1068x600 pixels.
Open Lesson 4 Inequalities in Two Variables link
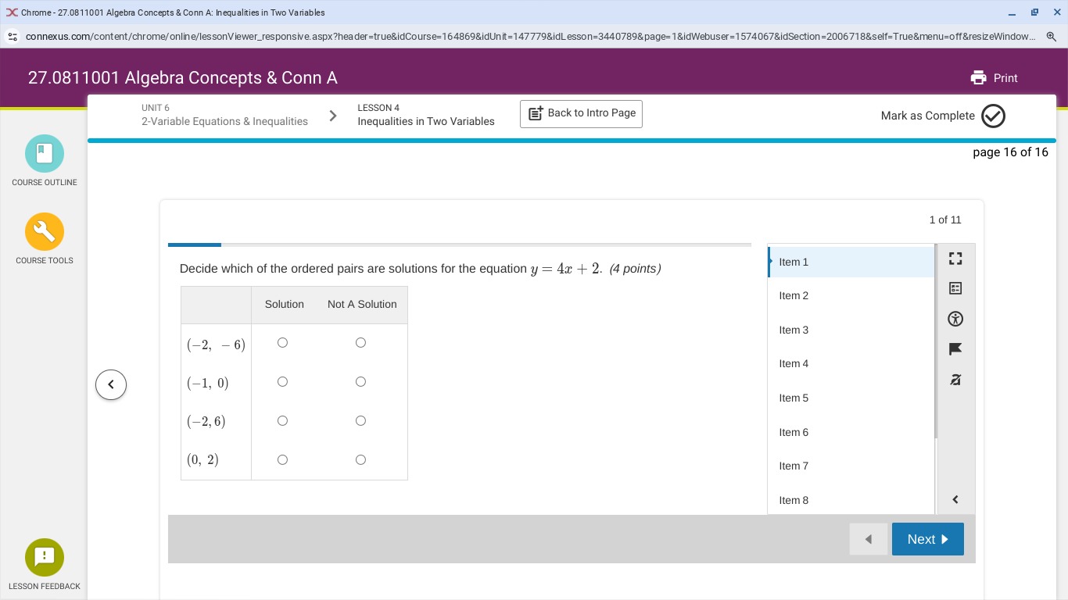coord(426,115)
